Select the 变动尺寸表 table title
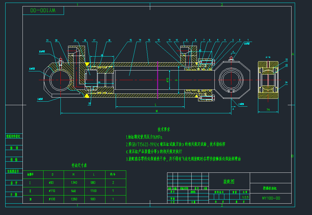 click(79, 165)
